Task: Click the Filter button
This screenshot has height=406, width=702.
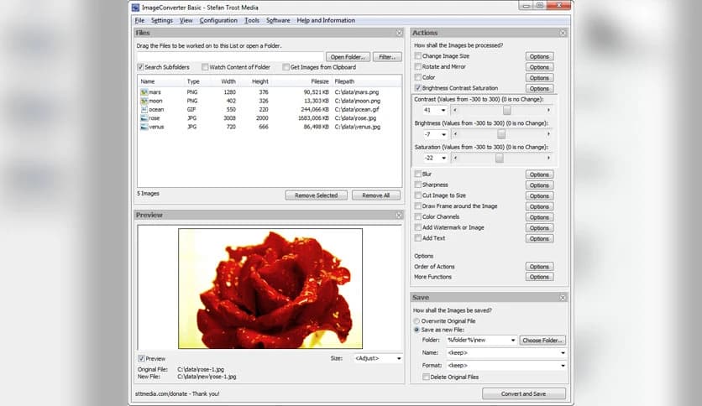Action: click(x=387, y=57)
